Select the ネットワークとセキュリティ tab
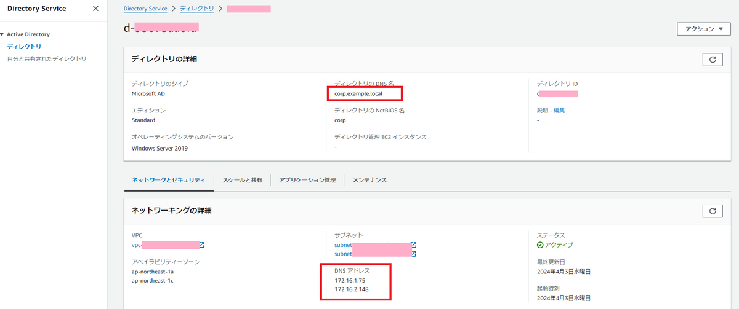 [x=169, y=180]
